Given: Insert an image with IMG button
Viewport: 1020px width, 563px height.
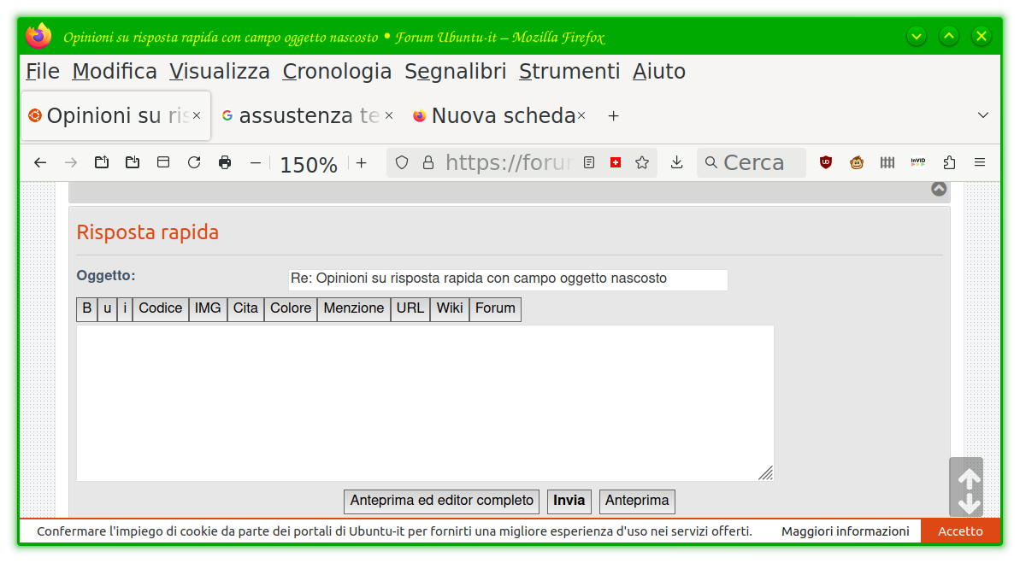Looking at the screenshot, I should (208, 308).
